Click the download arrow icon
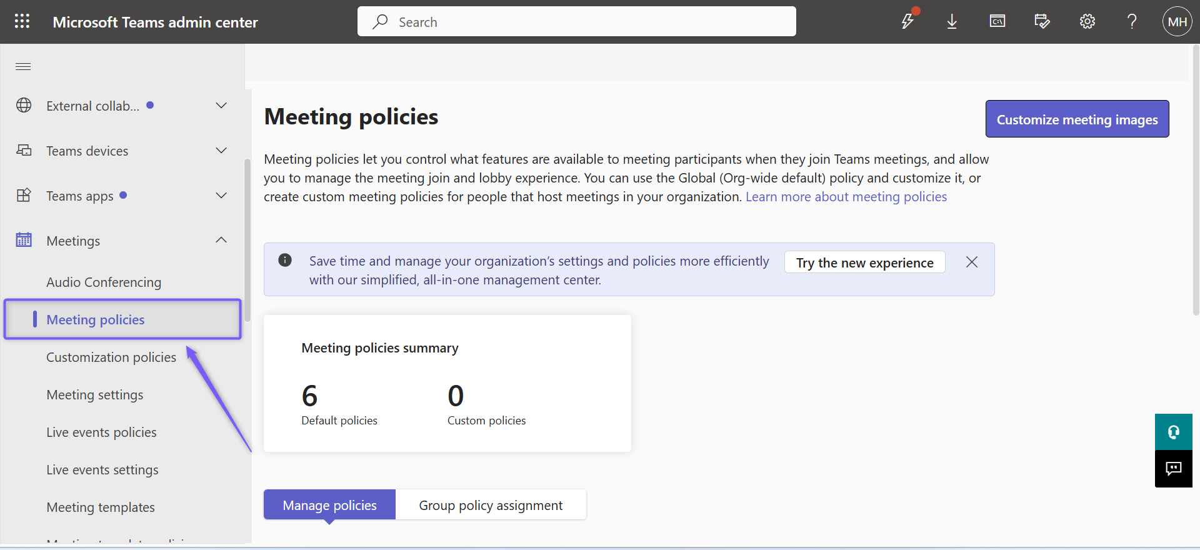 tap(952, 22)
